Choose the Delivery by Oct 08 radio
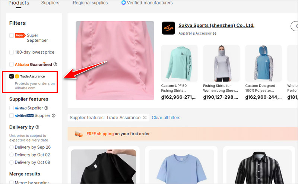The height and width of the screenshot is (184, 298). pos(12,162)
